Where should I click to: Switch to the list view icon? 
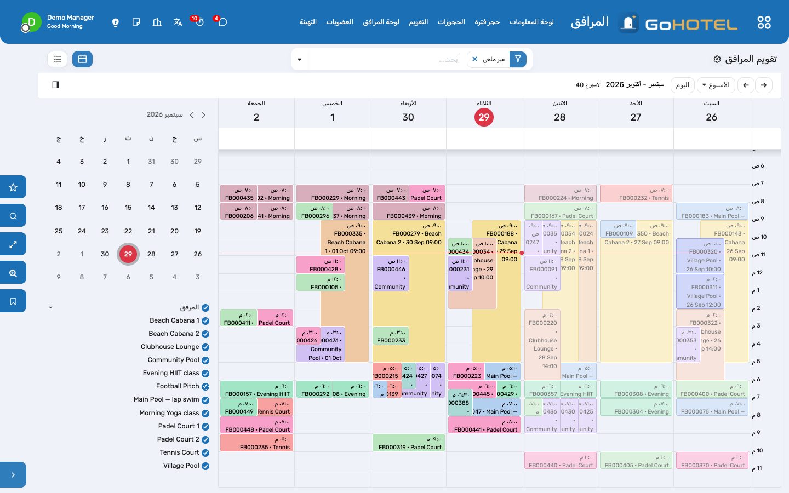click(58, 59)
